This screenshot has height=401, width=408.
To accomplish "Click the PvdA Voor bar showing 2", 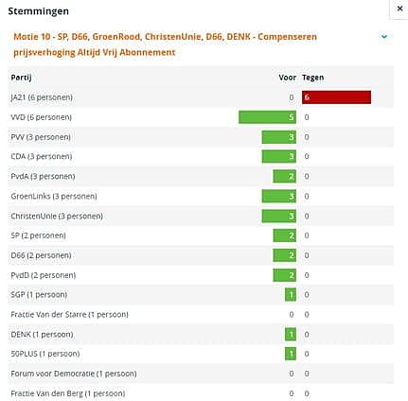I will pyautogui.click(x=285, y=176).
